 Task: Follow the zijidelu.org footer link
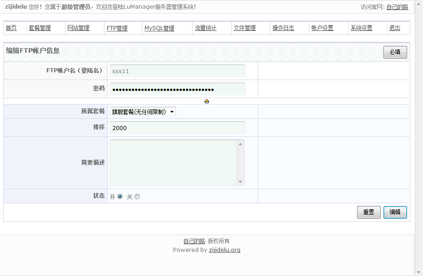[x=224, y=250]
